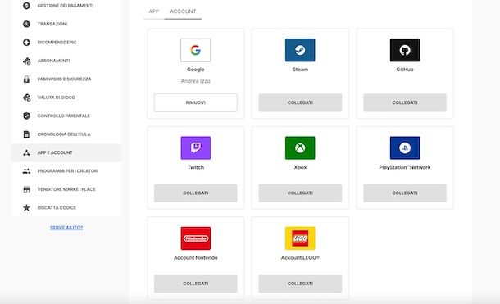Link Account LEGO via Collegati

[x=300, y=284]
